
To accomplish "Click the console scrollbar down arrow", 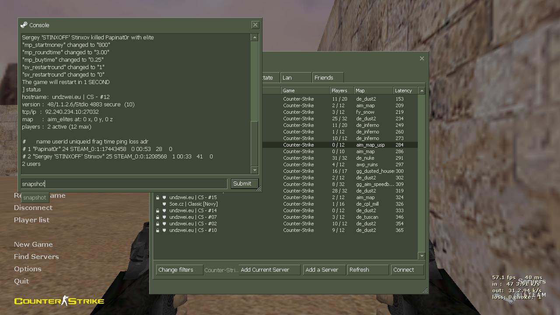I will pyautogui.click(x=255, y=170).
